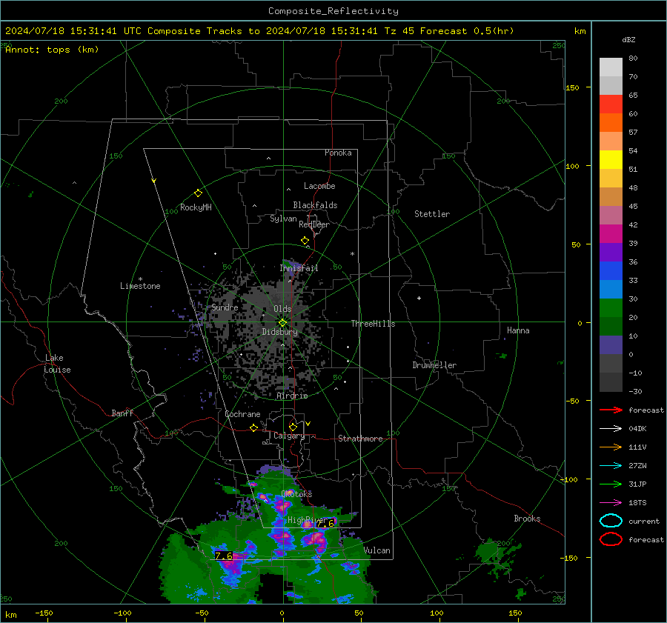
Task: Click the green storm echo near Brooks
Action: click(496, 555)
